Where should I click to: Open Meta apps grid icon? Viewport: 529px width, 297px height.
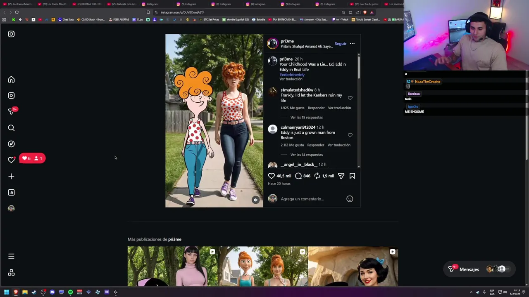click(11, 273)
